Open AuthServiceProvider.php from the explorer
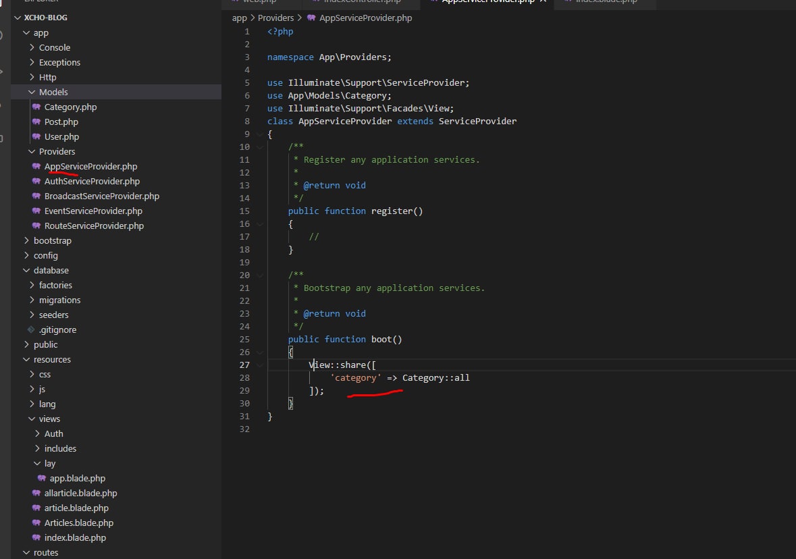Viewport: 796px width, 559px height. 92,182
